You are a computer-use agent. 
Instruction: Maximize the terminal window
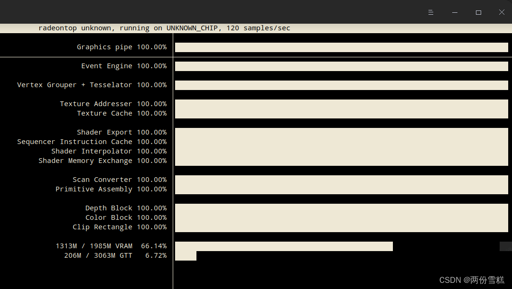pyautogui.click(x=478, y=12)
